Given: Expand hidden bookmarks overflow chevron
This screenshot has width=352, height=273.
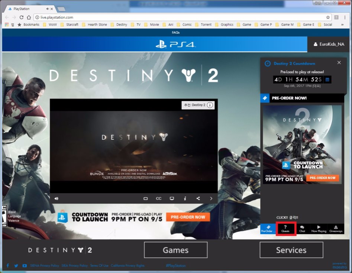Looking at the screenshot, I should [342, 25].
